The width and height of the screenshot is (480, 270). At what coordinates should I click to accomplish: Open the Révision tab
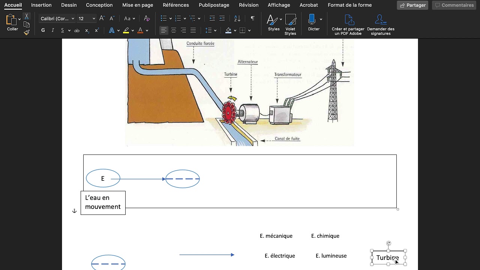[x=249, y=5]
